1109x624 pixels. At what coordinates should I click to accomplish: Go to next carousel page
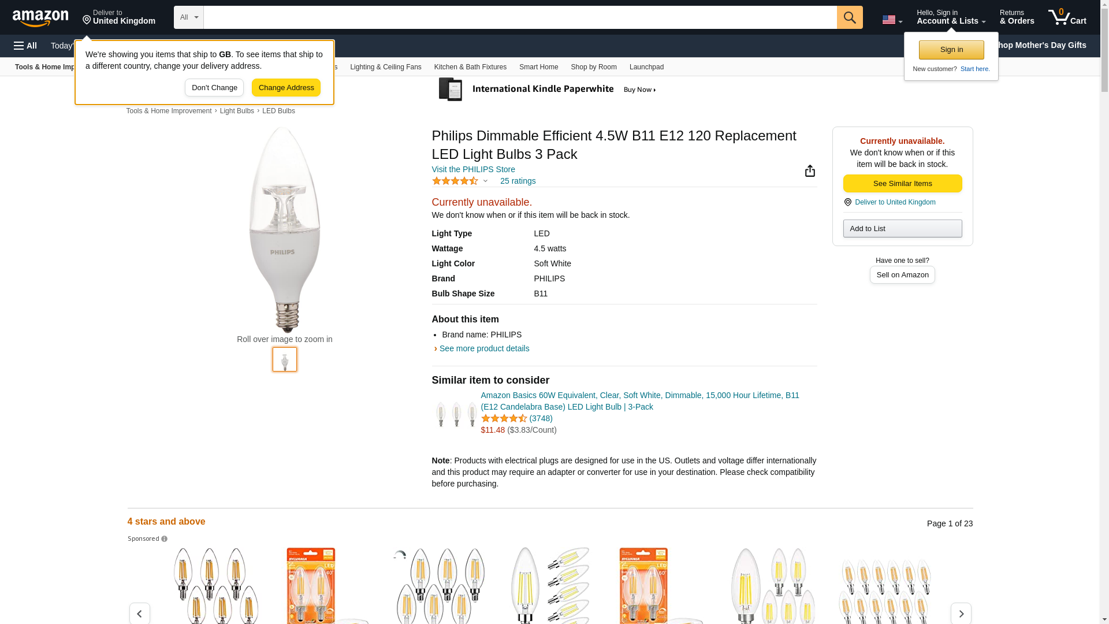click(x=961, y=613)
